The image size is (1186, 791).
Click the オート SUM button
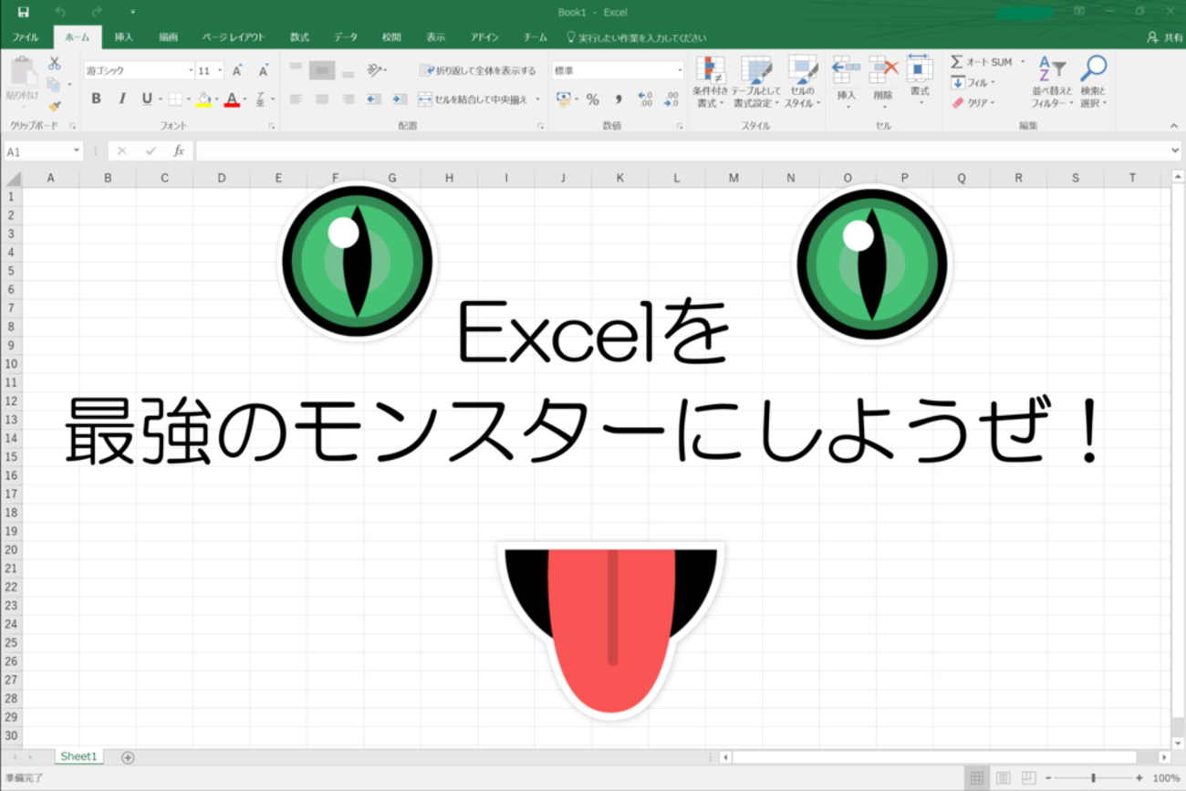(983, 62)
